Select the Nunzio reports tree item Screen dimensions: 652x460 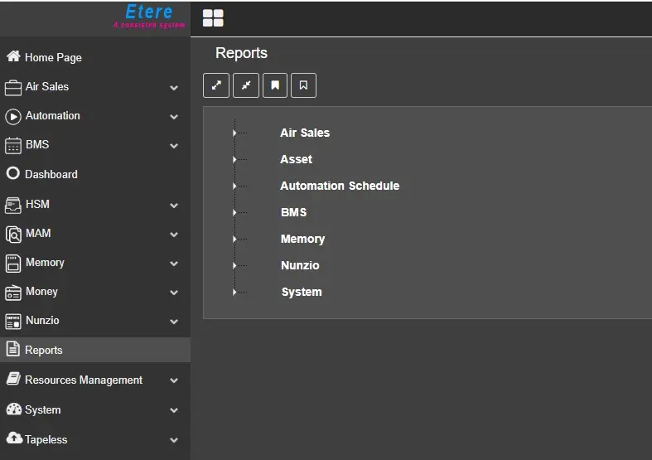pos(300,265)
